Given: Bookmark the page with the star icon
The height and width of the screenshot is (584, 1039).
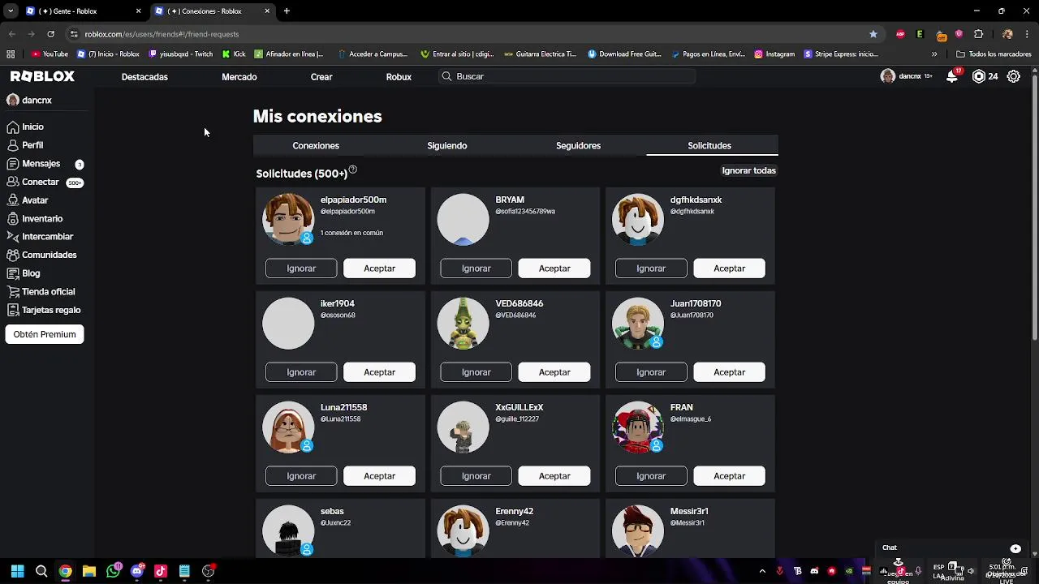Looking at the screenshot, I should (x=873, y=34).
